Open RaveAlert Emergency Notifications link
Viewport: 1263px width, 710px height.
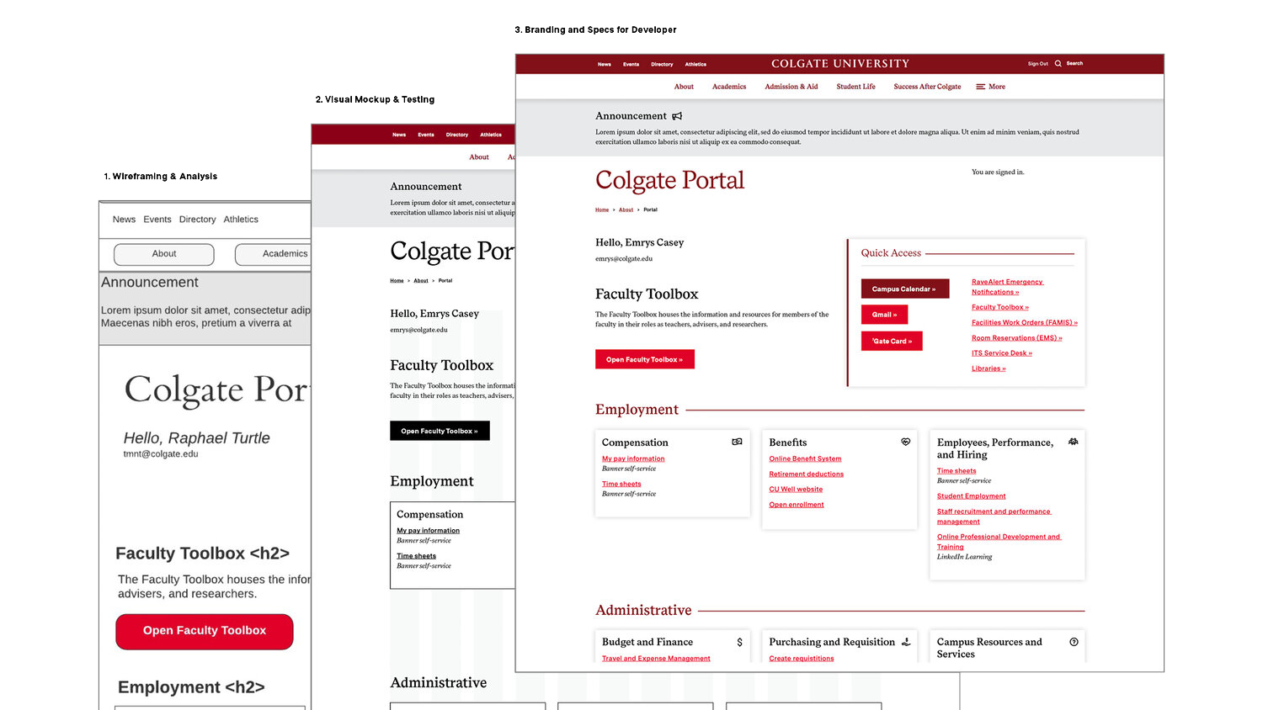pyautogui.click(x=1007, y=287)
